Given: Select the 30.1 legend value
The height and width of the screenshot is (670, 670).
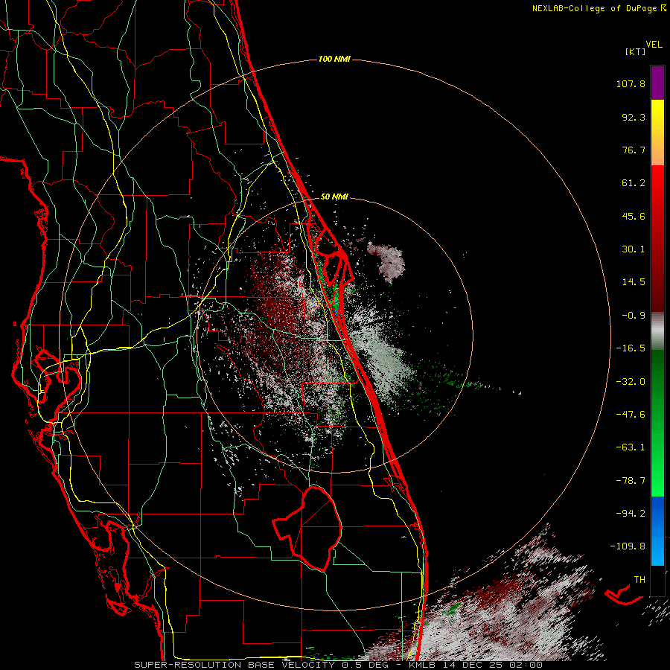Looking at the screenshot, I should pyautogui.click(x=634, y=249).
